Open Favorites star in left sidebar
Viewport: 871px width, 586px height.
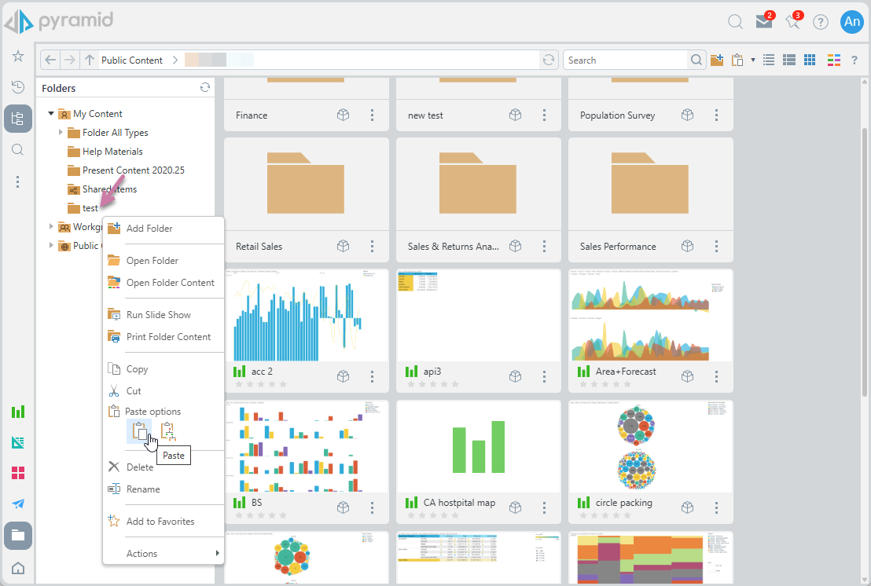click(17, 57)
